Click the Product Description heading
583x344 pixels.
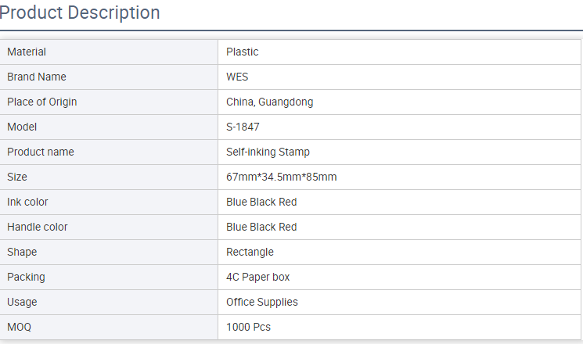pos(80,13)
